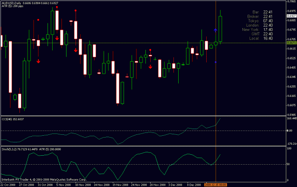Click the 19 Nov 2008 date label

pos(120,185)
